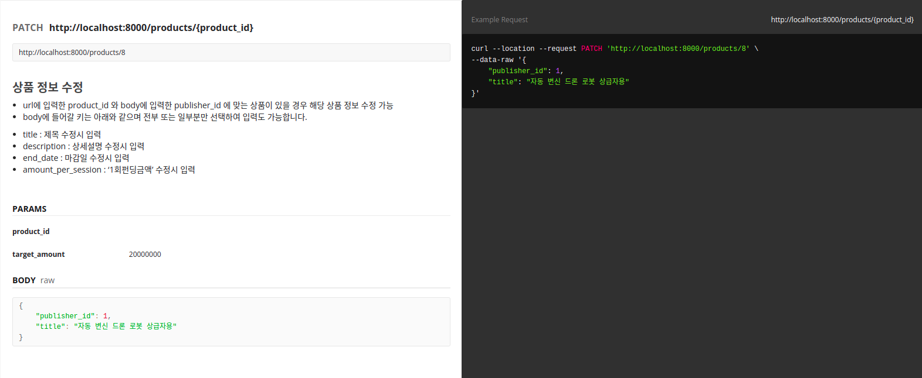
Task: Click the example request name in dark panel header
Action: 842,20
